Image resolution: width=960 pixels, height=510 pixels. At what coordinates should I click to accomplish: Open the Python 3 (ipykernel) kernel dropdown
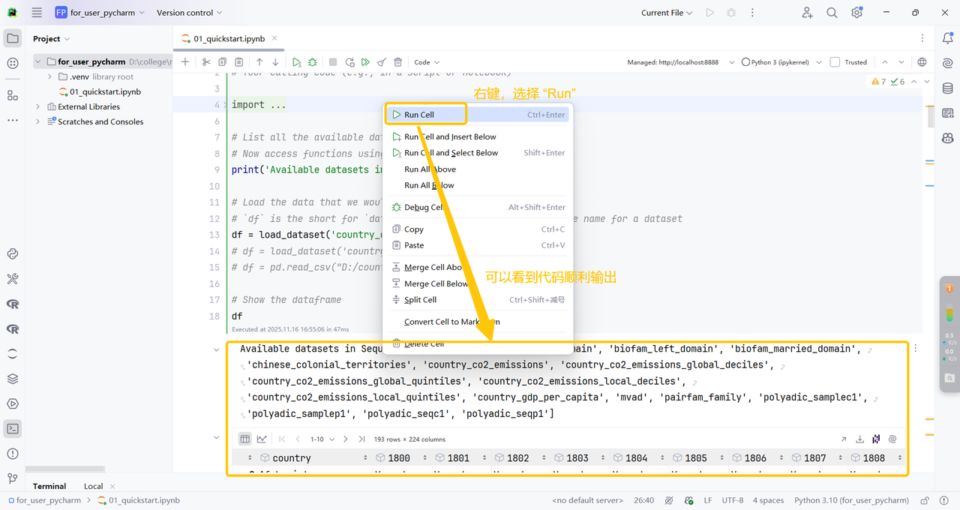(781, 62)
